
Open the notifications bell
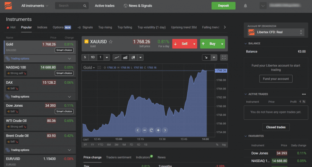[245, 6]
